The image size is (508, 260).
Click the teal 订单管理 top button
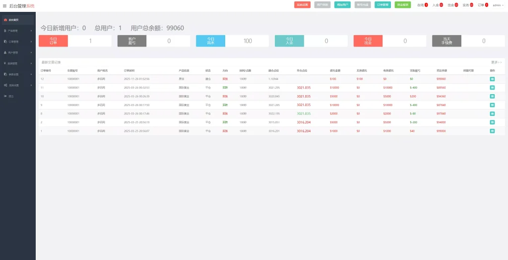(x=382, y=5)
